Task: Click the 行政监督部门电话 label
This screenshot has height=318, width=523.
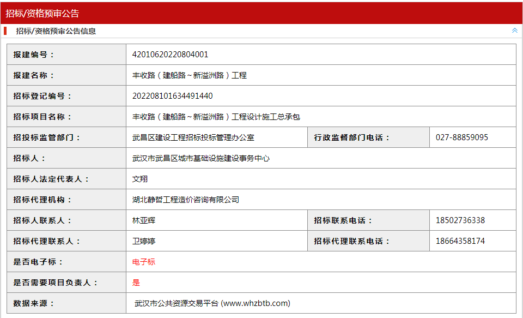Action: pos(352,137)
